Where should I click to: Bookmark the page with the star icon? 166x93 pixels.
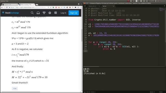click(x=51, y=7)
